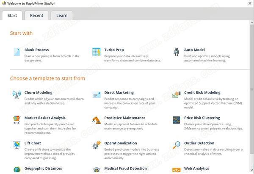Click the Geographic Distances globe icon
This screenshot has width=254, height=174.
pyautogui.click(x=17, y=169)
